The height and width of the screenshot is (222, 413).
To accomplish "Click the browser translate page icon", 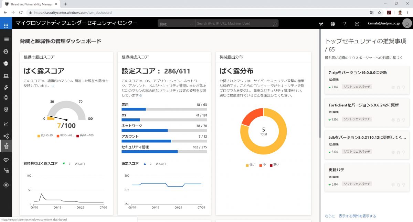I will pos(371,12).
